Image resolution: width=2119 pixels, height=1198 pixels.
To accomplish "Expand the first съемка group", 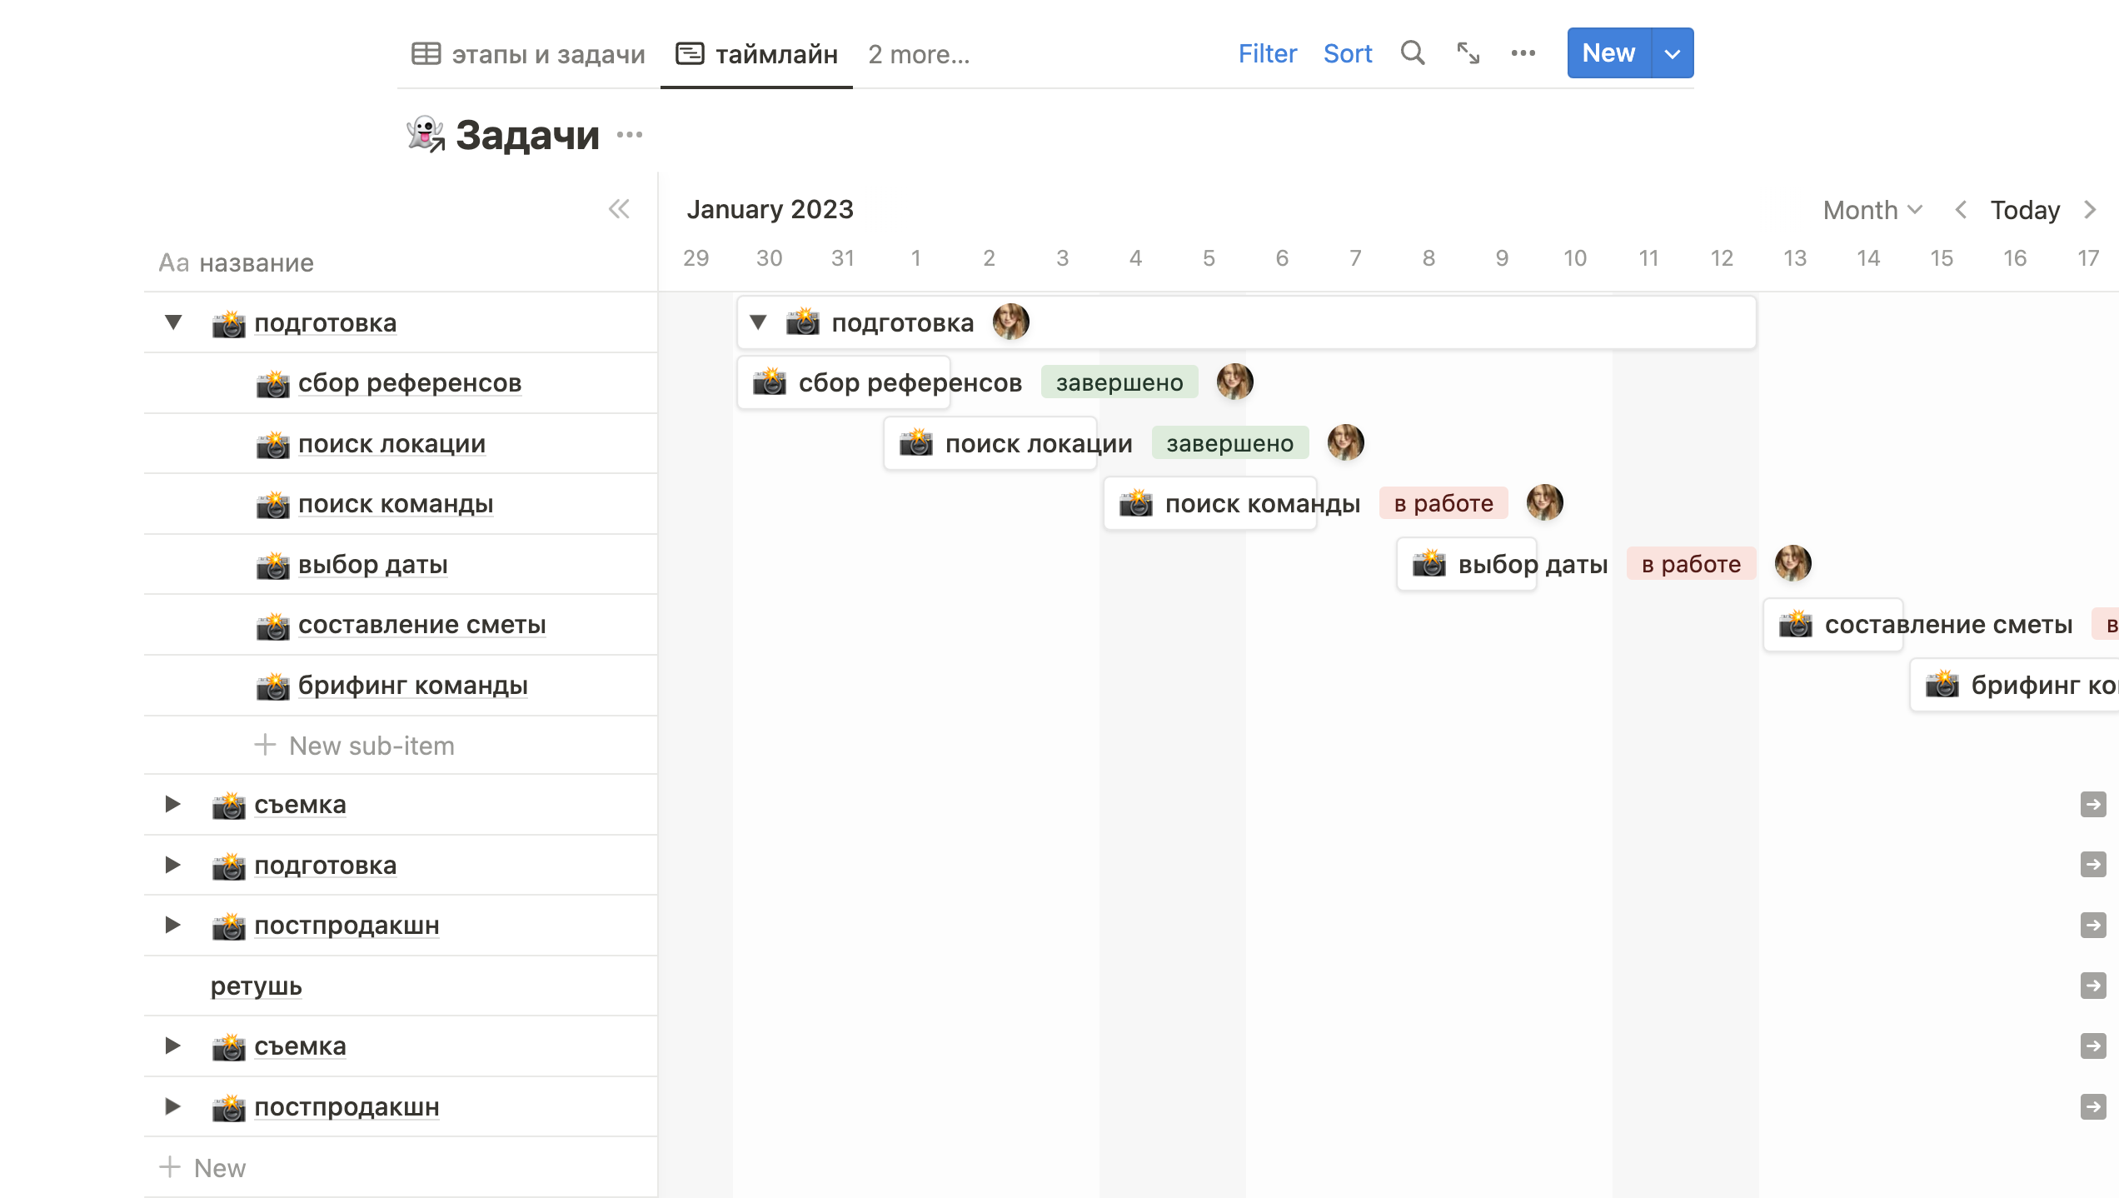I will click(172, 804).
